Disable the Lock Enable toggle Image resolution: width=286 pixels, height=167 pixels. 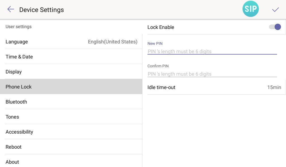point(275,27)
